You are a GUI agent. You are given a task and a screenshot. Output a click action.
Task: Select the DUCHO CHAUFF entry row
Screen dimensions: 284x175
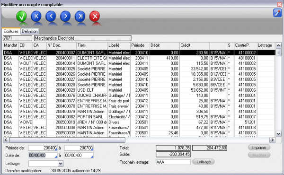click(139, 96)
